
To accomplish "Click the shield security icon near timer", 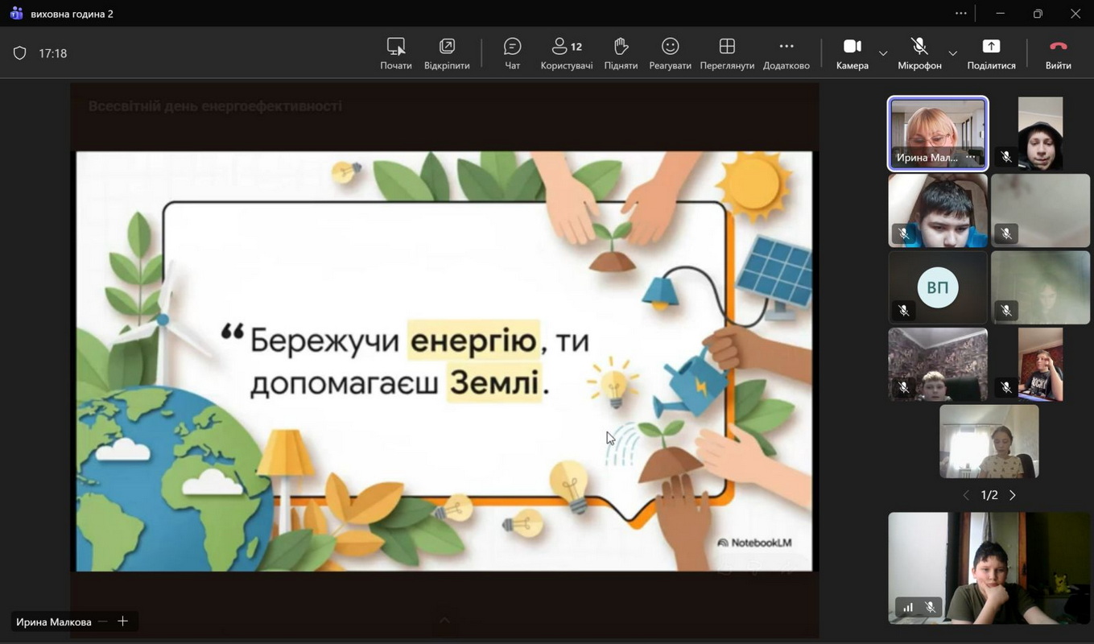I will point(20,53).
